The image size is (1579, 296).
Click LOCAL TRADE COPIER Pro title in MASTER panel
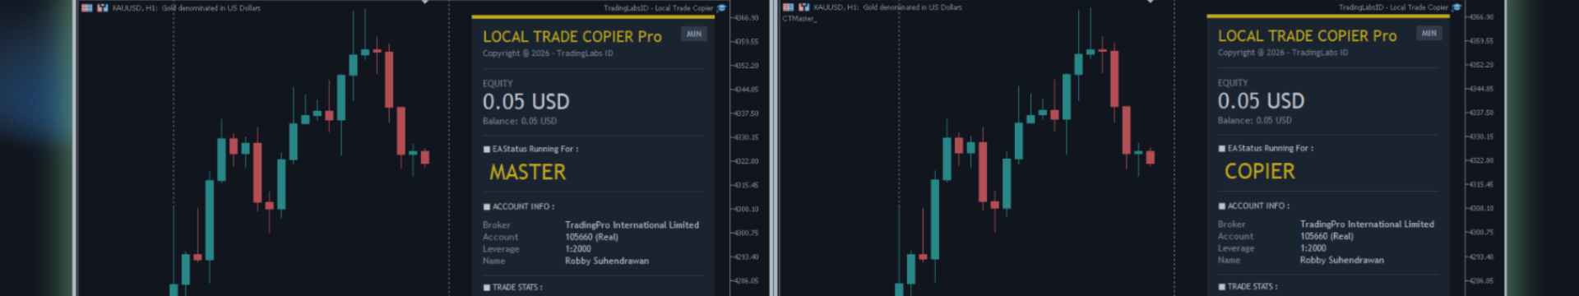[572, 37]
